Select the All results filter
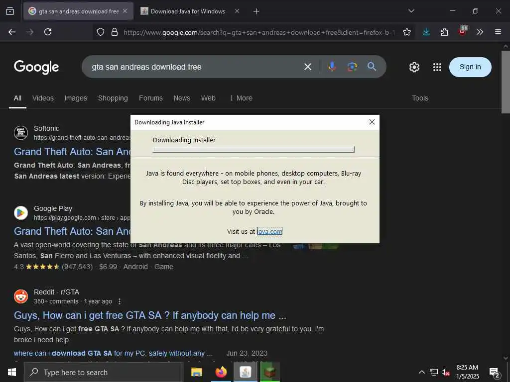This screenshot has width=510, height=382. (x=17, y=98)
